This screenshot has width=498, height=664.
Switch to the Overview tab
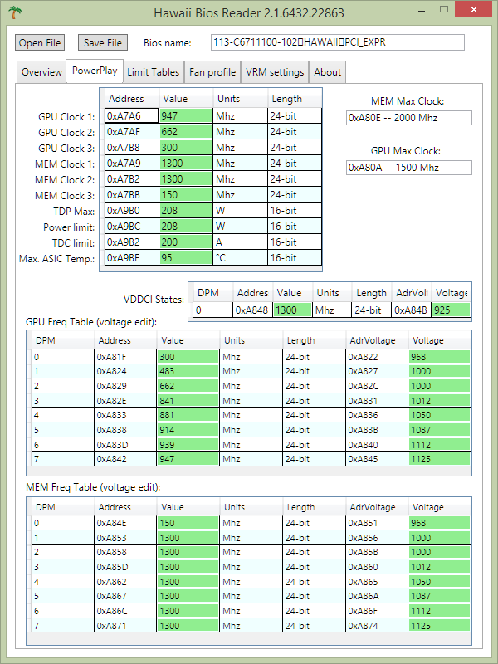41,72
